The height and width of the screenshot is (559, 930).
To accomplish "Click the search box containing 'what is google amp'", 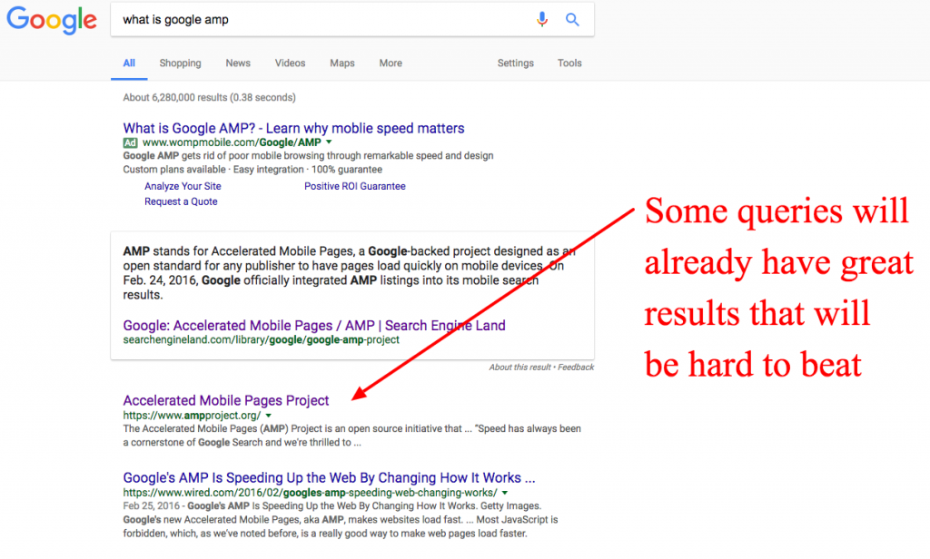I will click(x=351, y=20).
